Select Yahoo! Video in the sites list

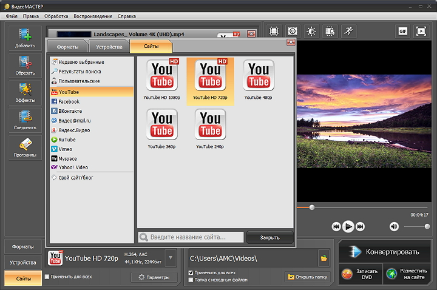92,167
